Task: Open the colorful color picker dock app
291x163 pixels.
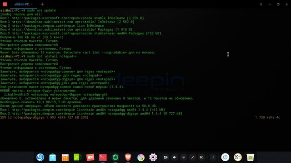Action: coord(140,158)
